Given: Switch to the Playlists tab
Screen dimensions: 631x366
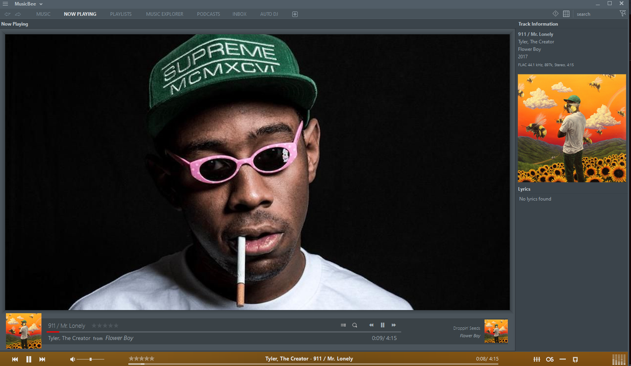Looking at the screenshot, I should (x=121, y=14).
